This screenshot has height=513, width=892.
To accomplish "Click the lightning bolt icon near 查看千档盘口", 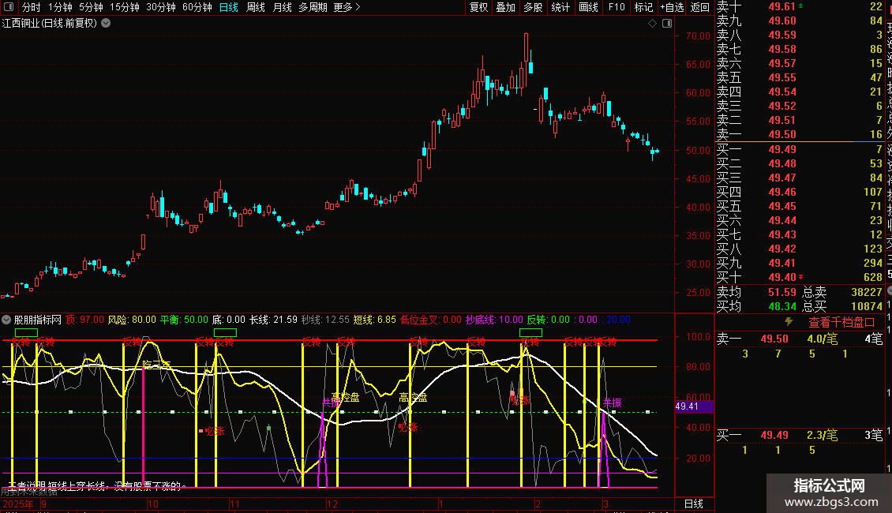I will click(x=789, y=322).
